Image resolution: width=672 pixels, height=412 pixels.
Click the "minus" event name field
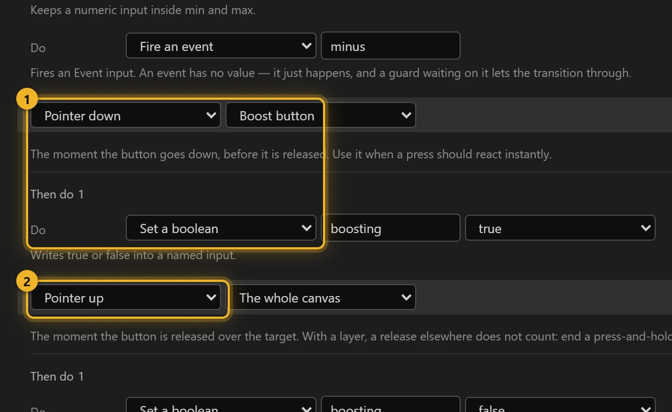(391, 46)
